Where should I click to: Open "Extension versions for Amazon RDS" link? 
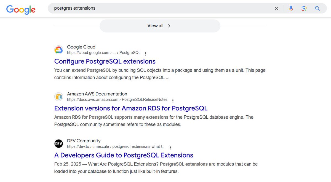point(131,108)
